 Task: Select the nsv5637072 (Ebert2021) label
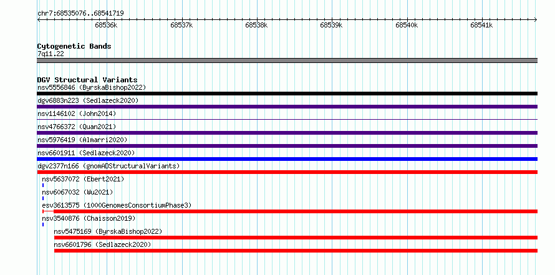pyautogui.click(x=83, y=179)
